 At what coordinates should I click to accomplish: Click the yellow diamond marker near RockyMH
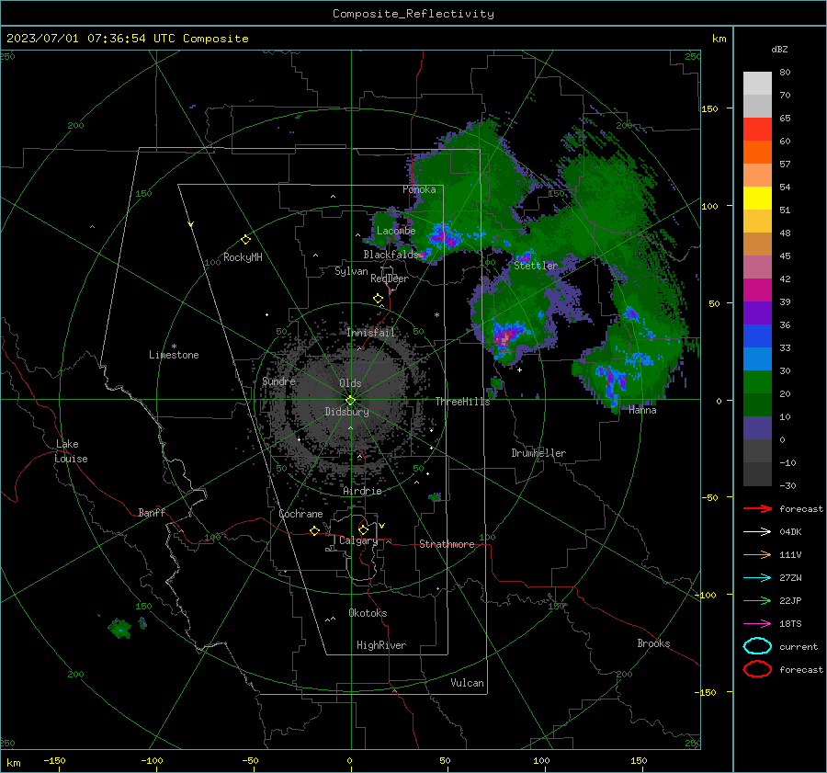tap(245, 240)
